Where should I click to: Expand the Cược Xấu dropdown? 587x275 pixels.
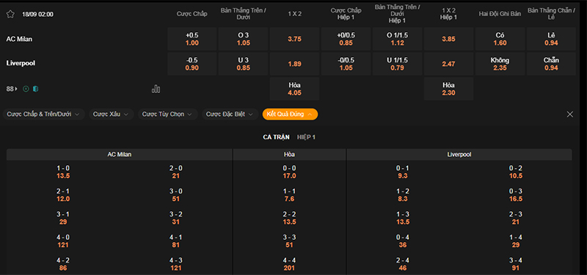click(111, 114)
